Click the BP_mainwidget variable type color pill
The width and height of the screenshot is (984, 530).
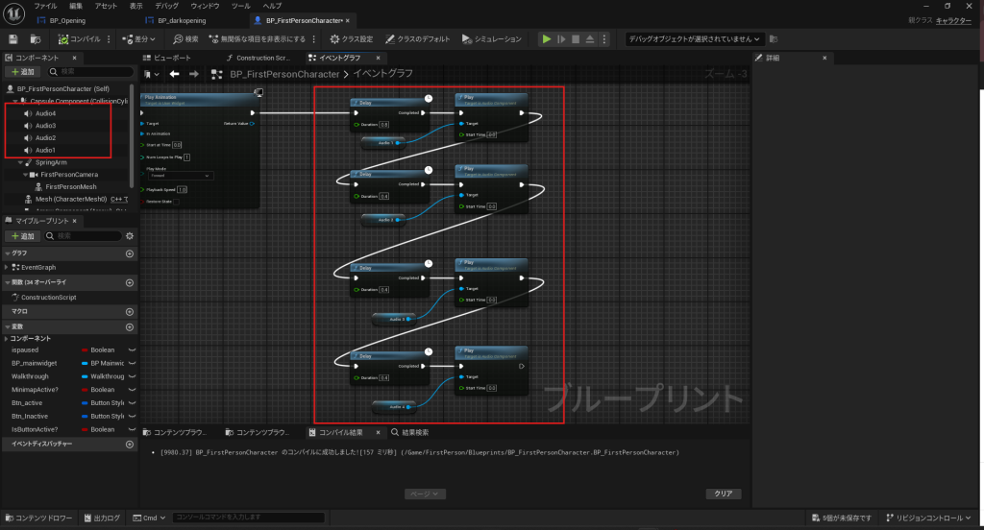tap(85, 364)
